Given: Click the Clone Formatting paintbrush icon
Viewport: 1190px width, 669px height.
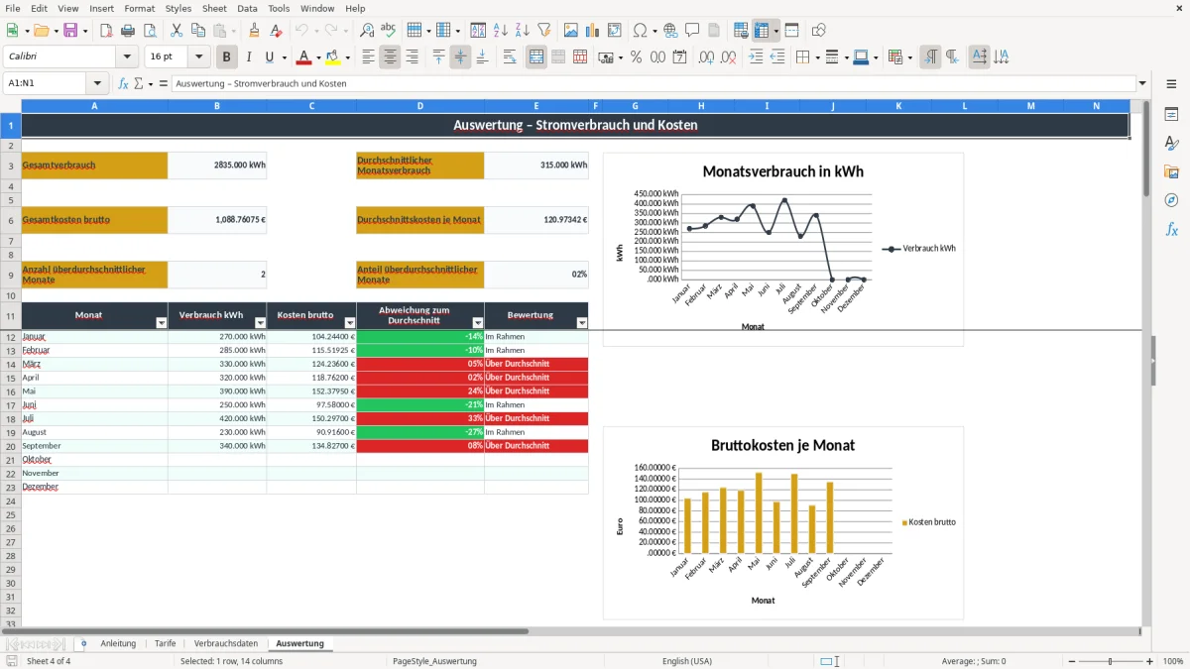Looking at the screenshot, I should [x=254, y=31].
